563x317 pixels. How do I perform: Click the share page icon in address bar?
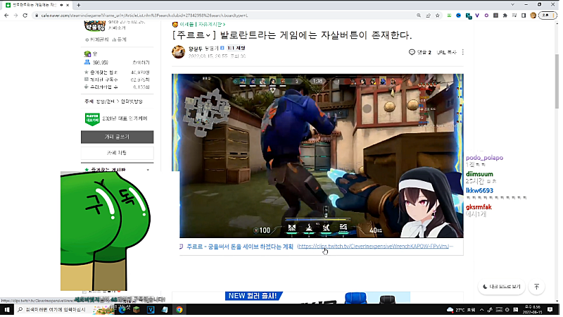428,15
